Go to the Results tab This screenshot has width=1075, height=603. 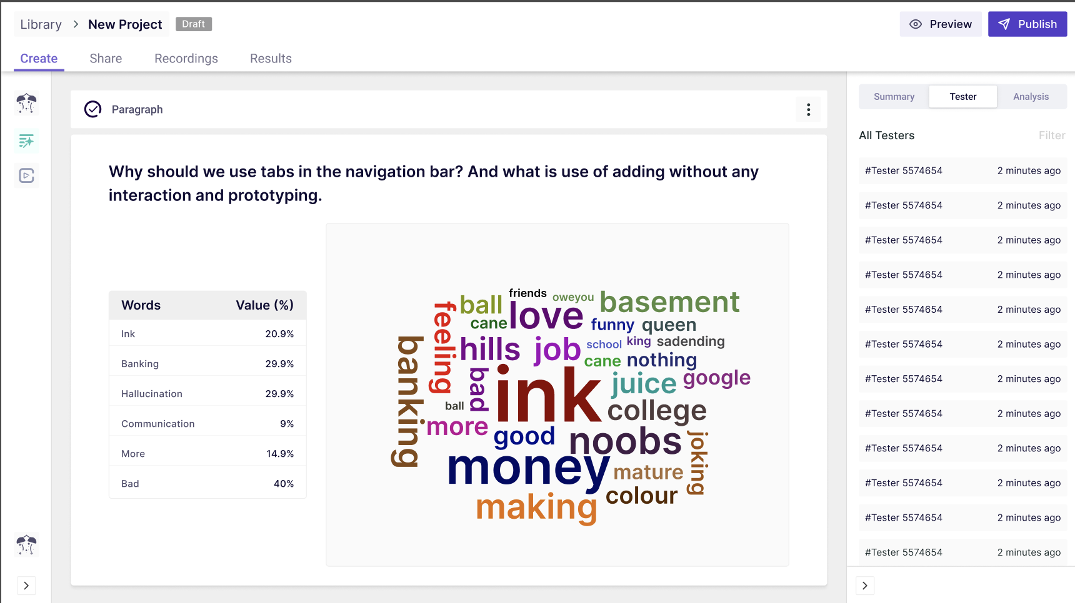point(271,59)
